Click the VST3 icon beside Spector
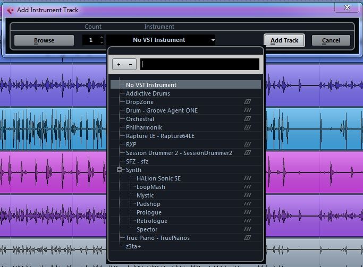Image resolution: width=363 pixels, height=267 pixels. 248,229
